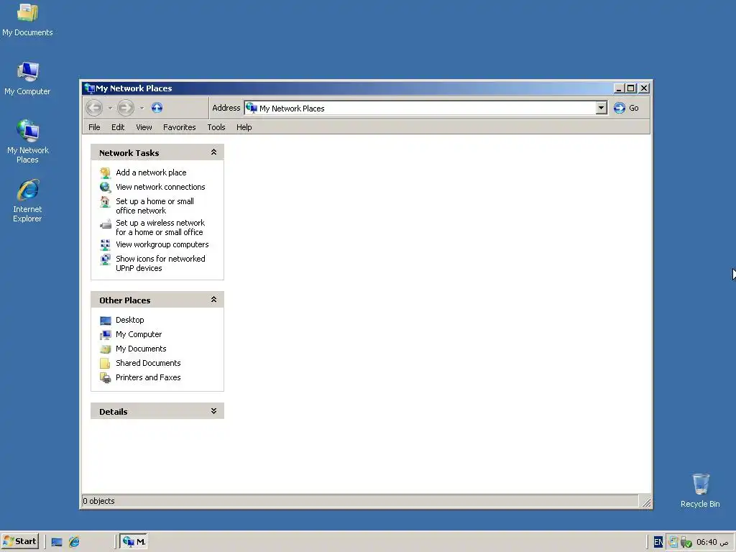Go to Shared Documents in Other Places
The width and height of the screenshot is (736, 552).
tap(148, 363)
